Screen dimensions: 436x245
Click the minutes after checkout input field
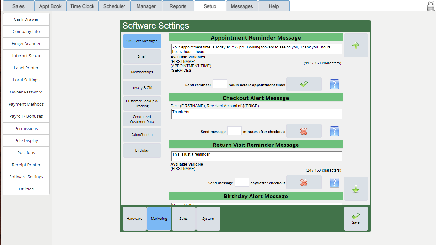[234, 131]
